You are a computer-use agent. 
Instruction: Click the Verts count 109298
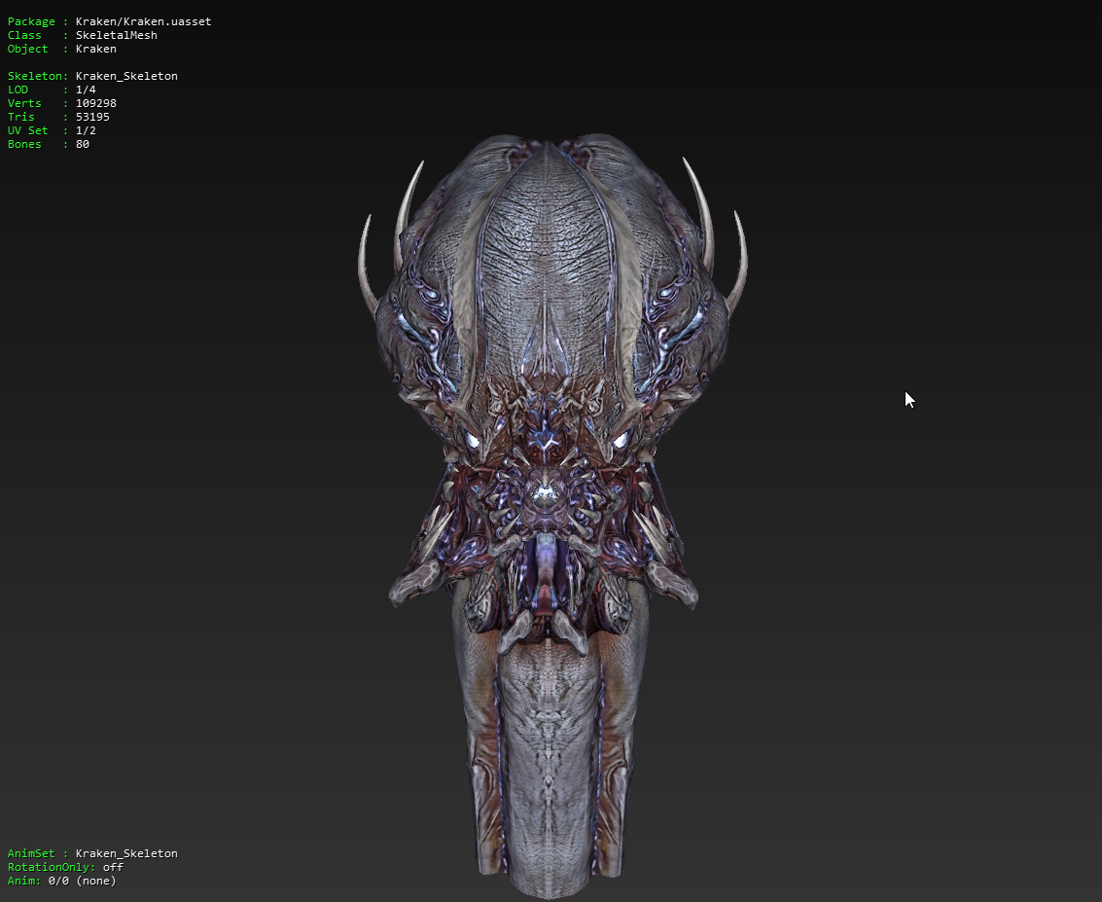pos(95,103)
